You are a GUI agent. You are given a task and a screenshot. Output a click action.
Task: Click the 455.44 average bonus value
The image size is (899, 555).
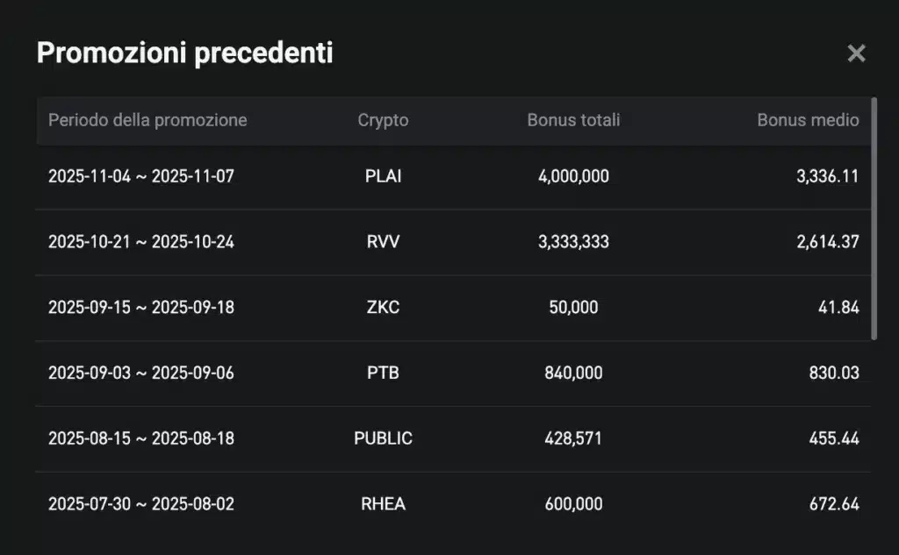(x=832, y=438)
